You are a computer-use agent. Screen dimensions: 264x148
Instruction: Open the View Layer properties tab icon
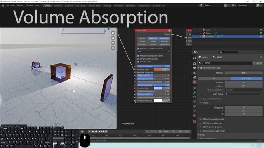[x=195, y=73]
